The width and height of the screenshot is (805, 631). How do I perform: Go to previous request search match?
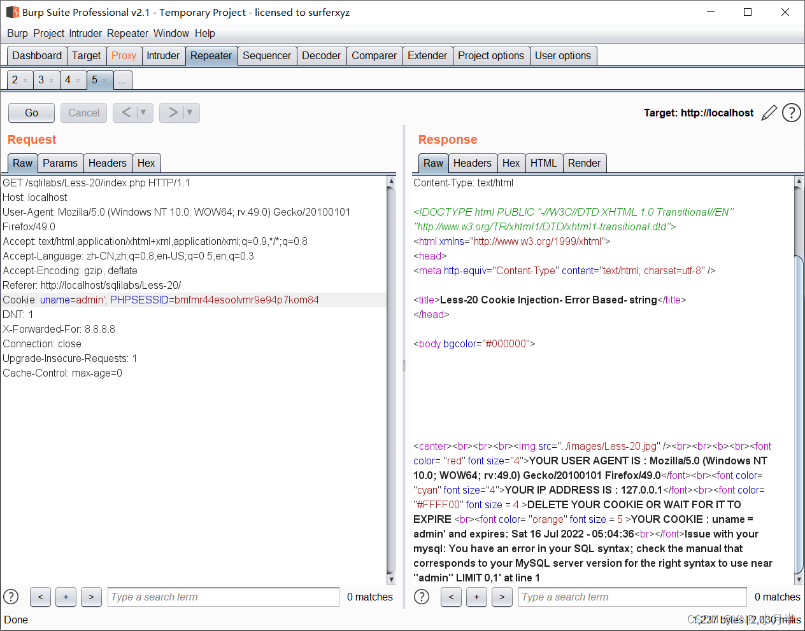point(40,597)
